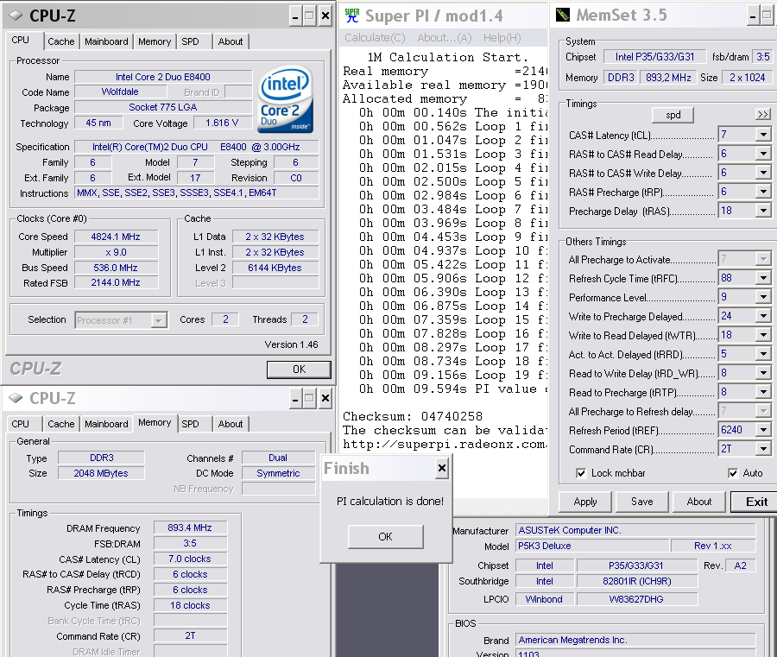The image size is (777, 657).
Task: Click the Checksum: 04740258 line
Action: tap(413, 416)
